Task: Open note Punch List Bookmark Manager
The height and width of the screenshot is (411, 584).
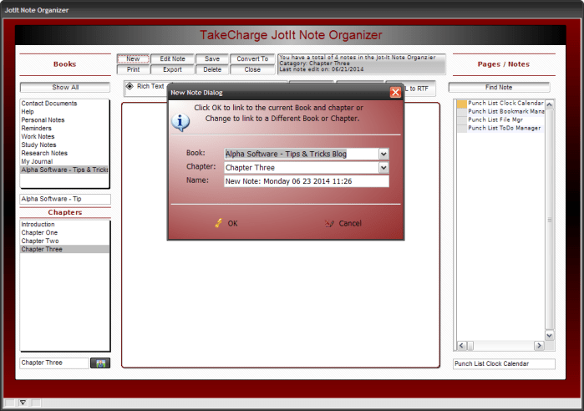Action: click(x=505, y=111)
